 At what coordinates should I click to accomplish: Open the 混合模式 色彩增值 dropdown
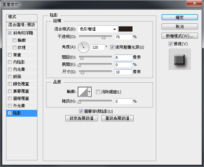(x=98, y=29)
